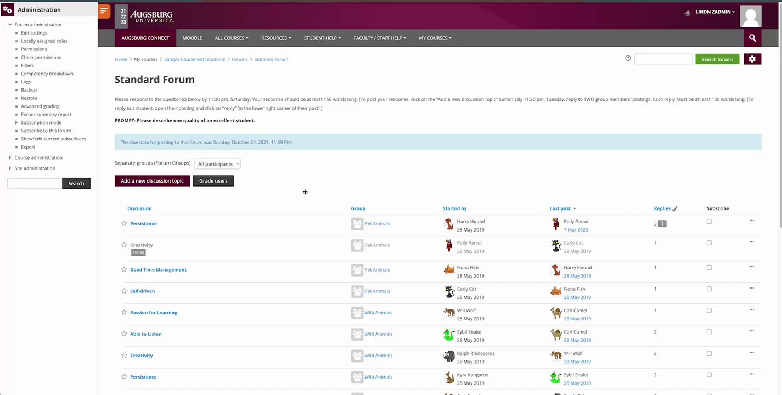This screenshot has height=395, width=782.
Task: Click the forum search text field
Action: coord(663,59)
